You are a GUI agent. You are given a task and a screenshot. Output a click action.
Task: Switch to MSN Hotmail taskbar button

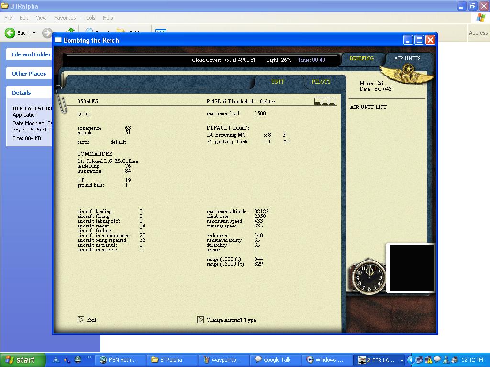click(120, 360)
